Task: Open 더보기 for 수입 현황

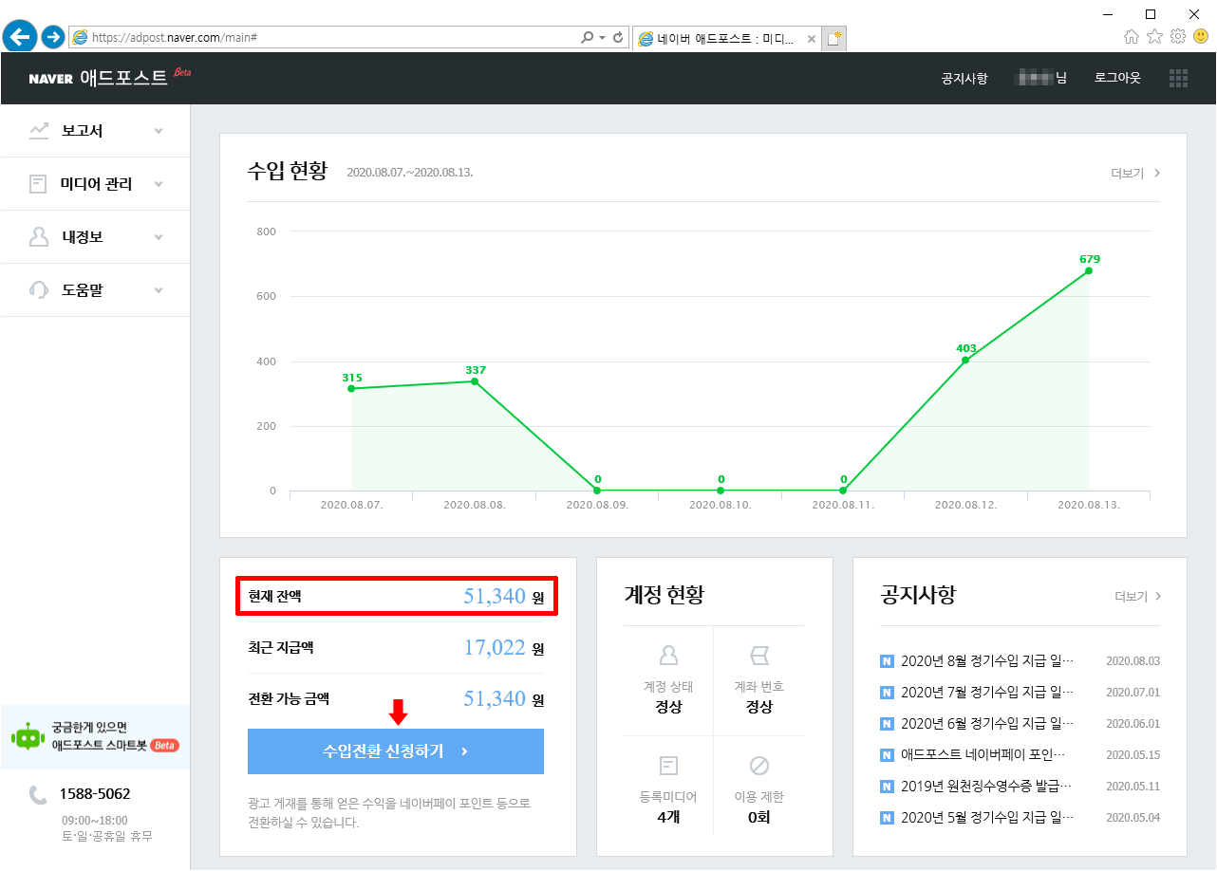Action: (1135, 173)
